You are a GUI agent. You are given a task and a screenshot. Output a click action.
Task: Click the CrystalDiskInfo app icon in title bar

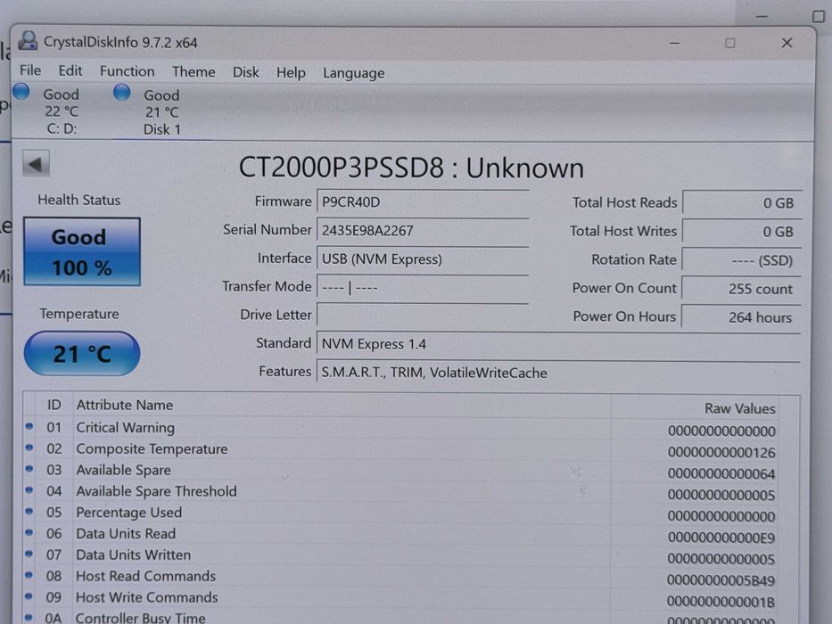28,41
